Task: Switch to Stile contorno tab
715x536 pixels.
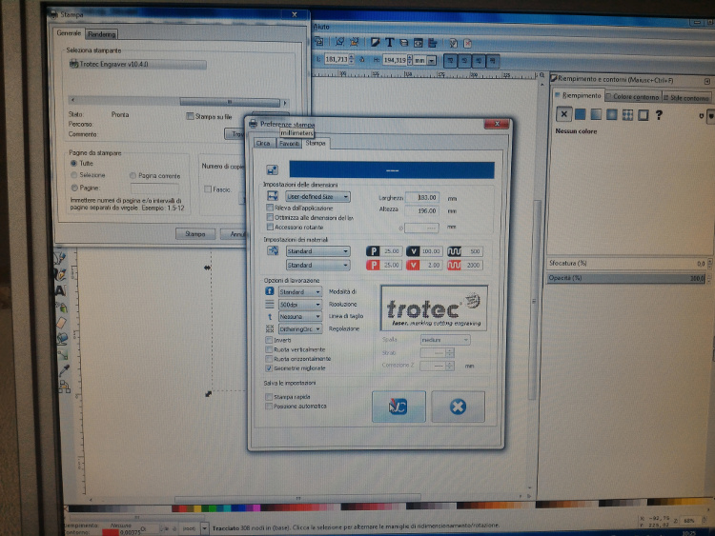Action: pyautogui.click(x=688, y=98)
